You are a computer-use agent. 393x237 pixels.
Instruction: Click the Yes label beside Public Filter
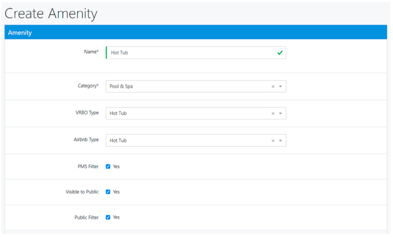(116, 217)
